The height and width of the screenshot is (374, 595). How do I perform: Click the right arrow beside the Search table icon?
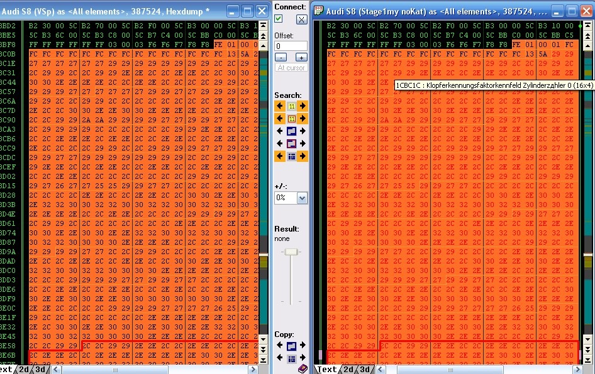point(303,156)
